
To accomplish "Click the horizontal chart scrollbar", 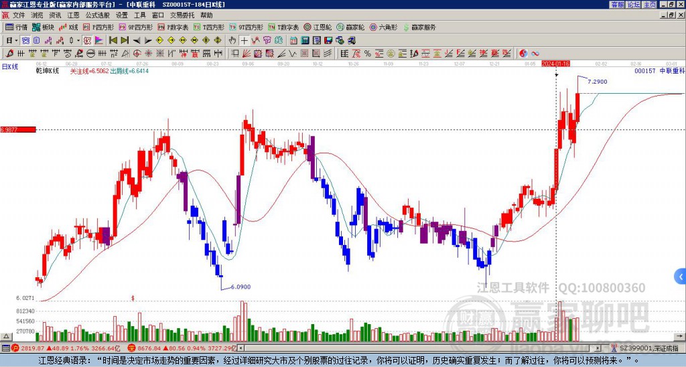I will click(419, 348).
